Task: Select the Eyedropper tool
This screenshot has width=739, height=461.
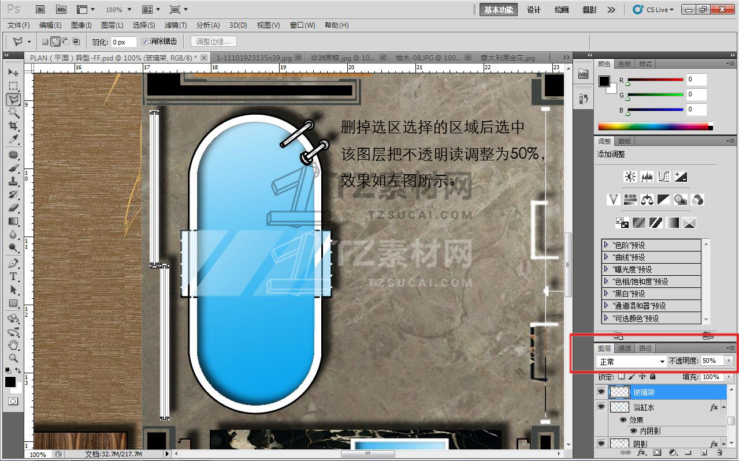Action: [x=13, y=140]
